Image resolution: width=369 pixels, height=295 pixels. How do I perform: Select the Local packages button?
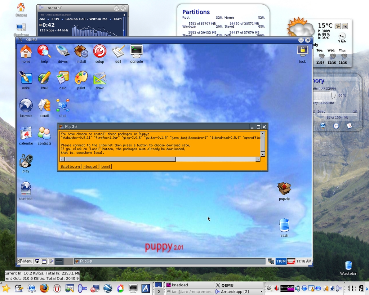coord(106,166)
